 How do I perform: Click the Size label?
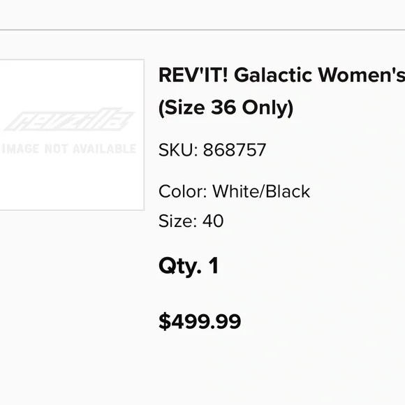[177, 221]
